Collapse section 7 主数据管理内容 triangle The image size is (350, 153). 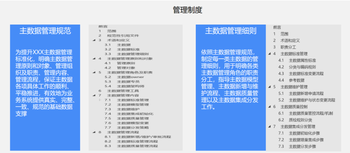pos(94,95)
